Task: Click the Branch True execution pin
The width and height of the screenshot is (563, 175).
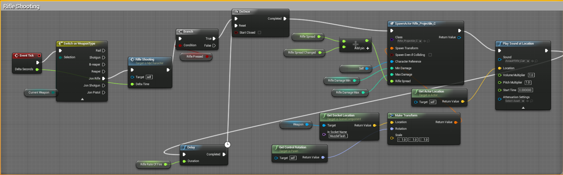Action: point(214,39)
